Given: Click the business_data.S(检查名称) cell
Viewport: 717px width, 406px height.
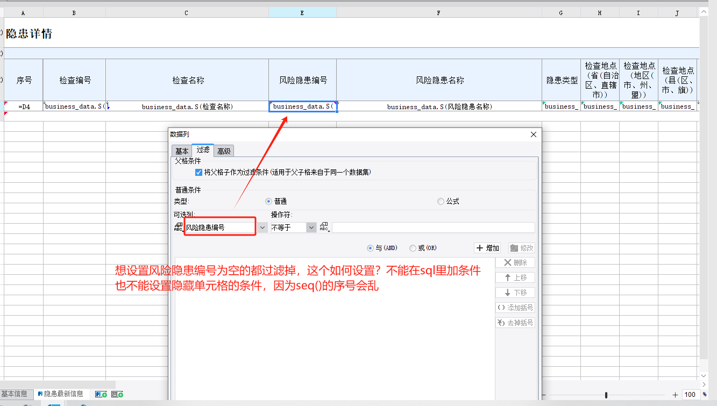Looking at the screenshot, I should tap(187, 106).
